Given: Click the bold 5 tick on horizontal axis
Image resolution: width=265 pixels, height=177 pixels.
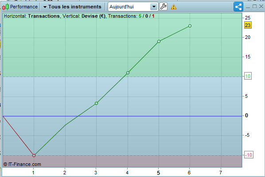Looking at the screenshot, I should (158, 173).
